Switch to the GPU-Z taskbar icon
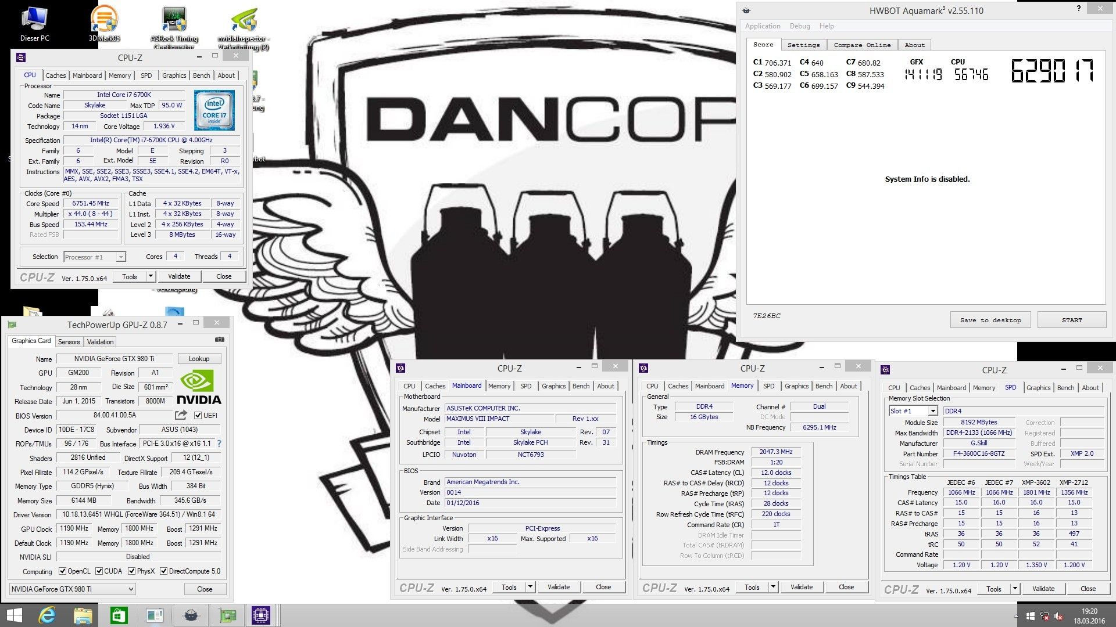Screen dimensions: 1116x627 tap(227, 615)
